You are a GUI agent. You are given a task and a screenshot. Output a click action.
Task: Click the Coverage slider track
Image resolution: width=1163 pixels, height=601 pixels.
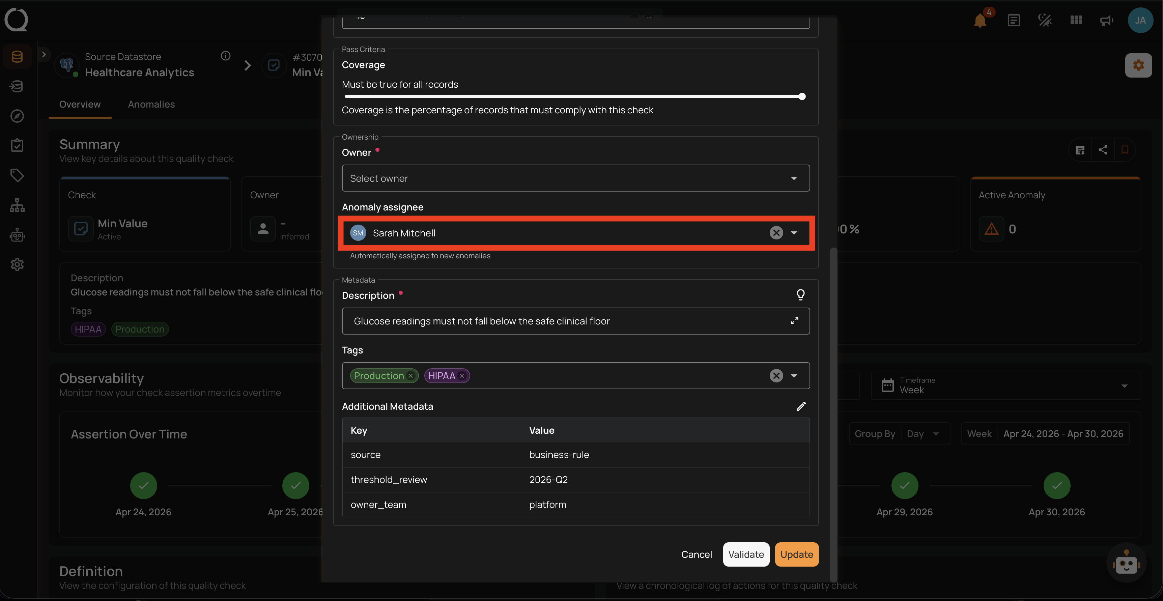(573, 97)
